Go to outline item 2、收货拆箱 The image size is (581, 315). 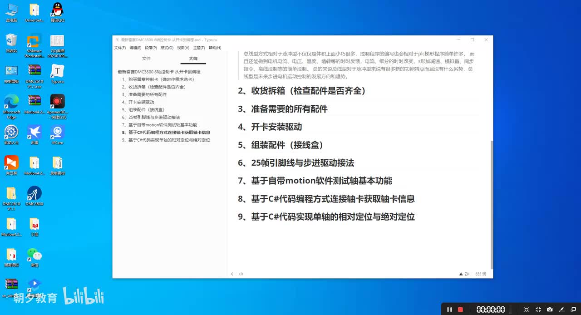click(153, 87)
